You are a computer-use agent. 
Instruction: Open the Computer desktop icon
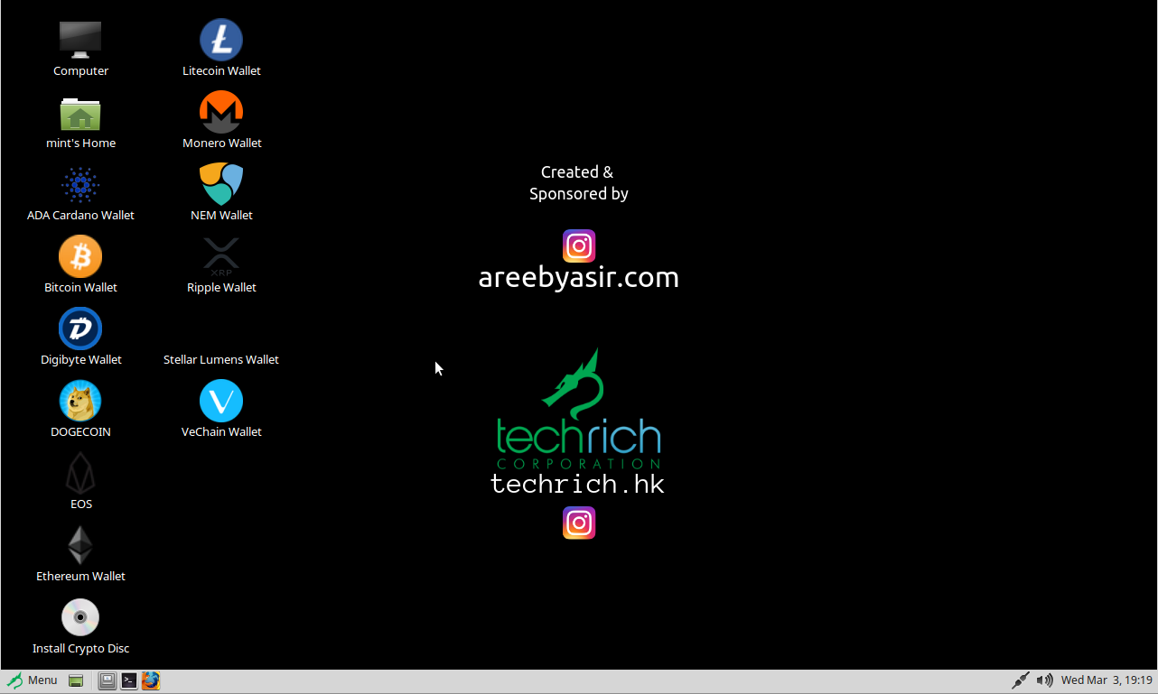coord(80,40)
